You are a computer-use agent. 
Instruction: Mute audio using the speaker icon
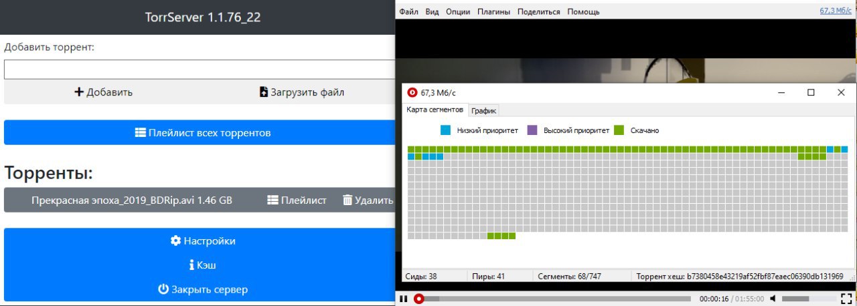point(773,298)
